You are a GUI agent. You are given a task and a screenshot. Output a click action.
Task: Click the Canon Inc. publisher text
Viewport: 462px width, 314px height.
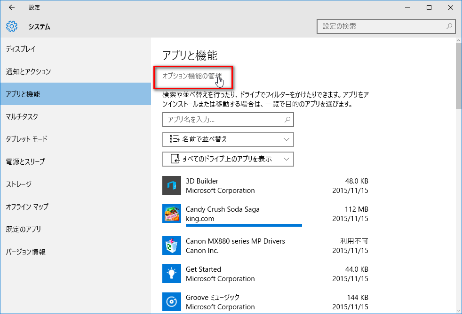click(202, 250)
